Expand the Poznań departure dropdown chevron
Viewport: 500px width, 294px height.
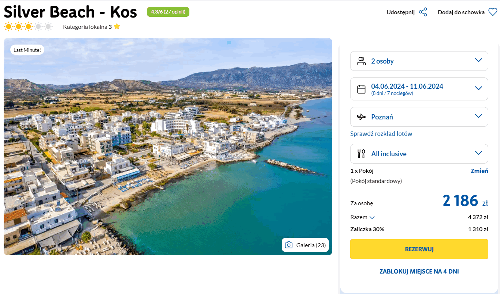(x=478, y=116)
